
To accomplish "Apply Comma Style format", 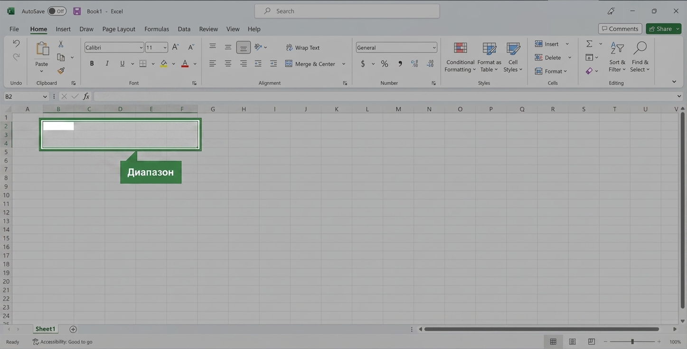I will [400, 64].
